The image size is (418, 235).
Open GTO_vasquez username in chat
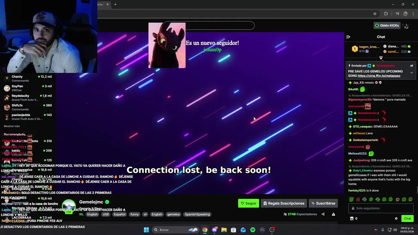[x=362, y=126]
